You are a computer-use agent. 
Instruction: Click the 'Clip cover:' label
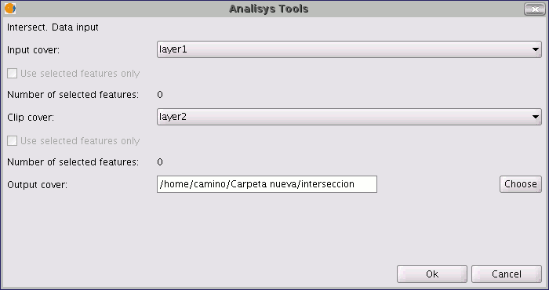click(31, 118)
